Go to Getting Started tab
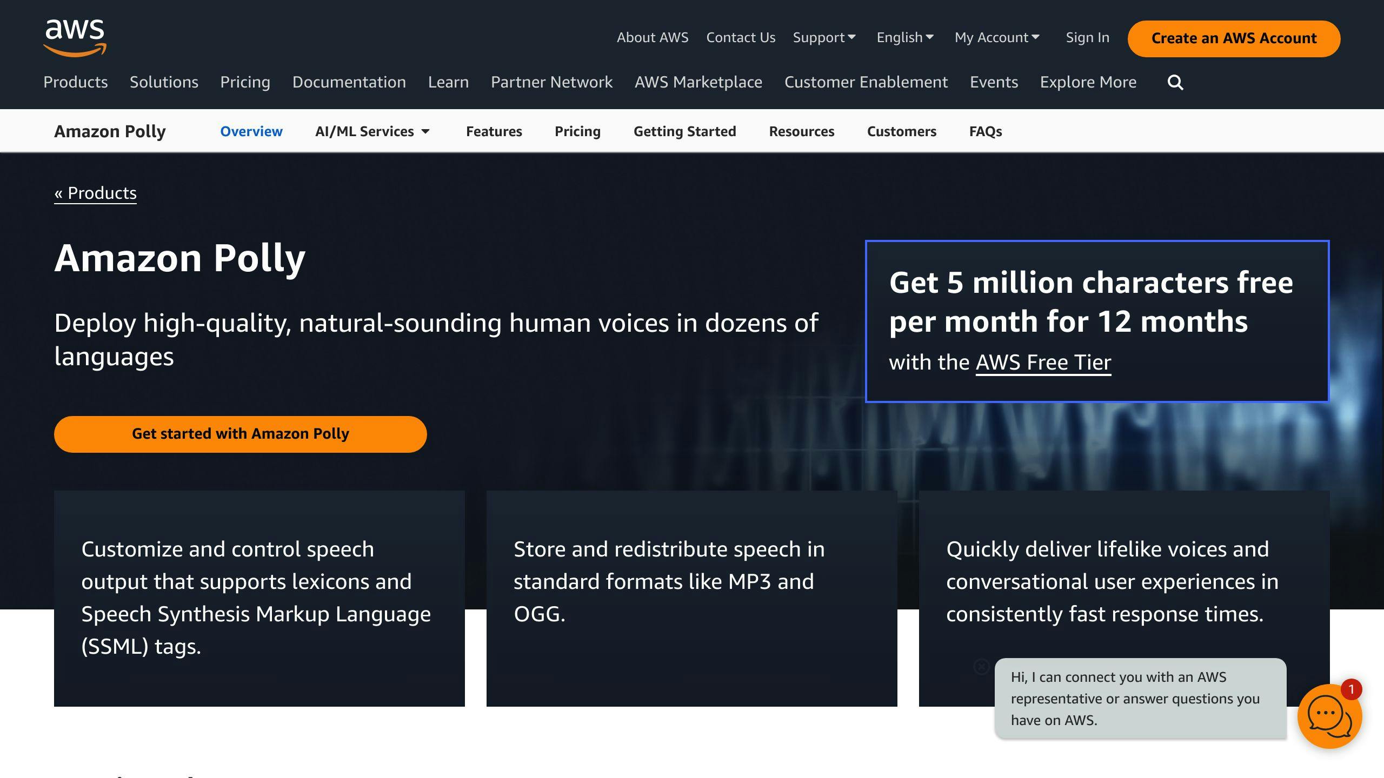This screenshot has height=778, width=1384. tap(684, 131)
